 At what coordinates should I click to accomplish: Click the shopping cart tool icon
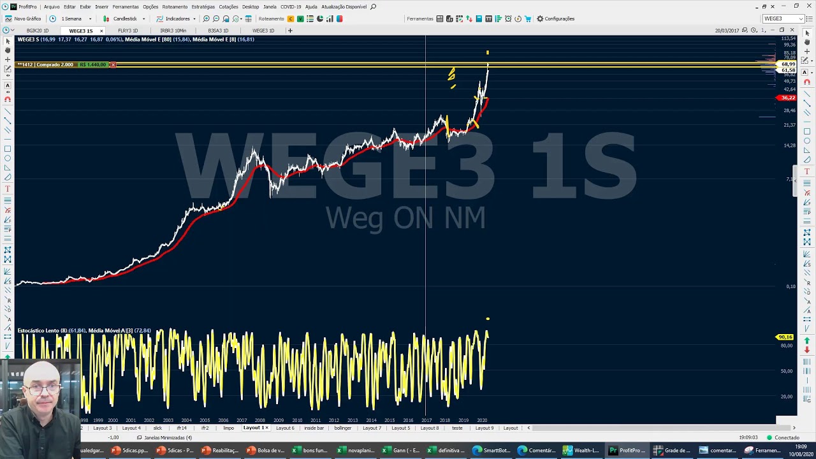(x=528, y=18)
